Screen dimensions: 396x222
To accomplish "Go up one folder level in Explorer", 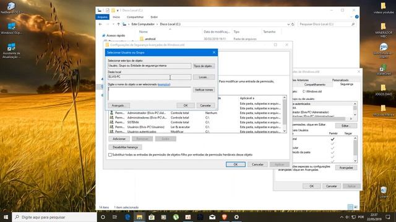I will [x=118, y=24].
